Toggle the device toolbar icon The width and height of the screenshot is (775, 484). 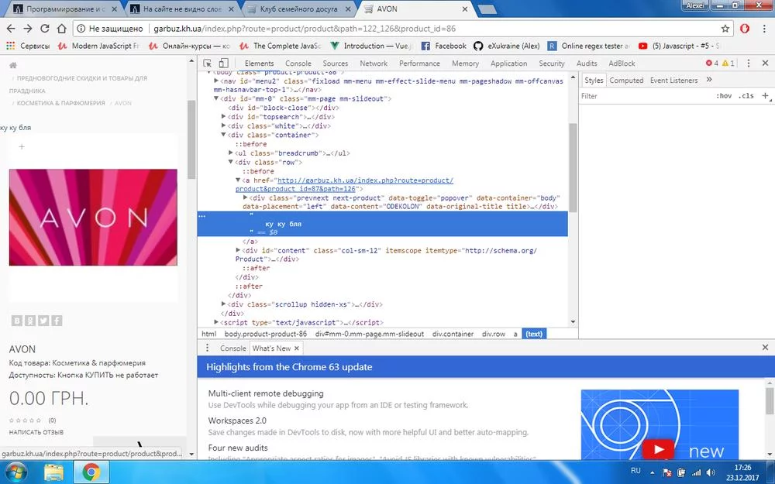[223, 64]
